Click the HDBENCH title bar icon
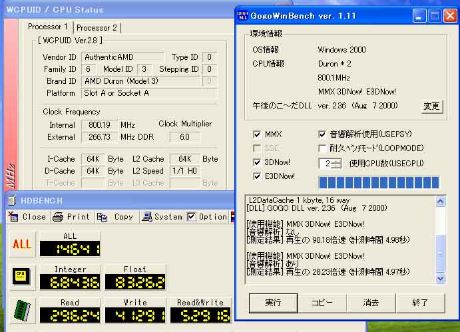This screenshot has height=332, width=460. (12, 201)
